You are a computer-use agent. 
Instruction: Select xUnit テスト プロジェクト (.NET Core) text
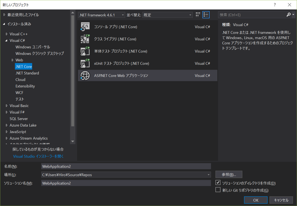click(x=122, y=63)
